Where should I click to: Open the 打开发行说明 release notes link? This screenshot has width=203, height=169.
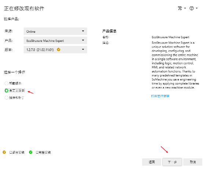(160, 96)
